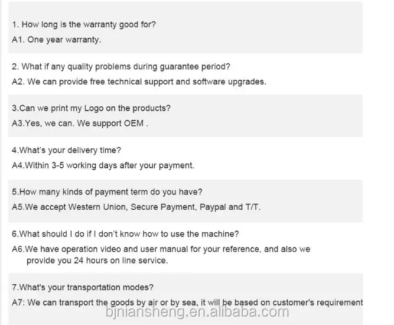
Task: Click "Western Union" in the payment answer
Action: 97,207
